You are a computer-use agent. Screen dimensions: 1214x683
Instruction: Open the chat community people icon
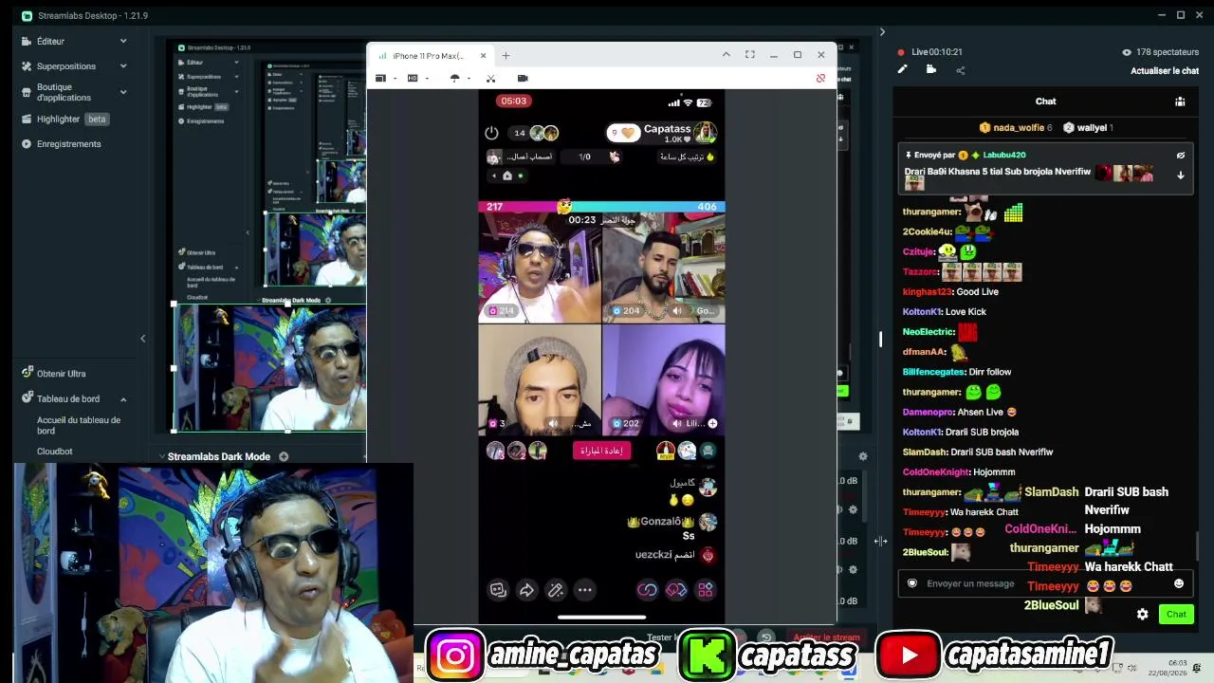(1180, 102)
